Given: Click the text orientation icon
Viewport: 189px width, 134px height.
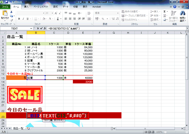Looking at the screenshot, I should click(79, 13).
